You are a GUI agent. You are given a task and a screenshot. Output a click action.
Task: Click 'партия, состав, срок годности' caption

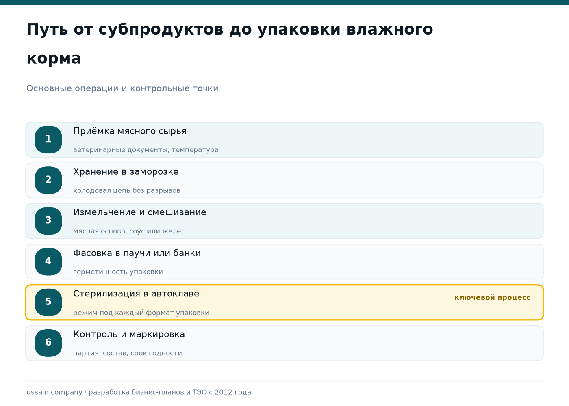coord(128,353)
